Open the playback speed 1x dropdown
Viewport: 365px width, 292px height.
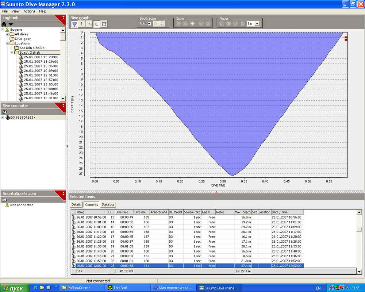257,23
